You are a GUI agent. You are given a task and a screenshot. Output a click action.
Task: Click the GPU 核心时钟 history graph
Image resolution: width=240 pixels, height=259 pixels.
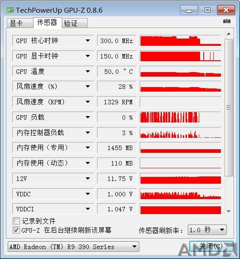click(x=181, y=41)
